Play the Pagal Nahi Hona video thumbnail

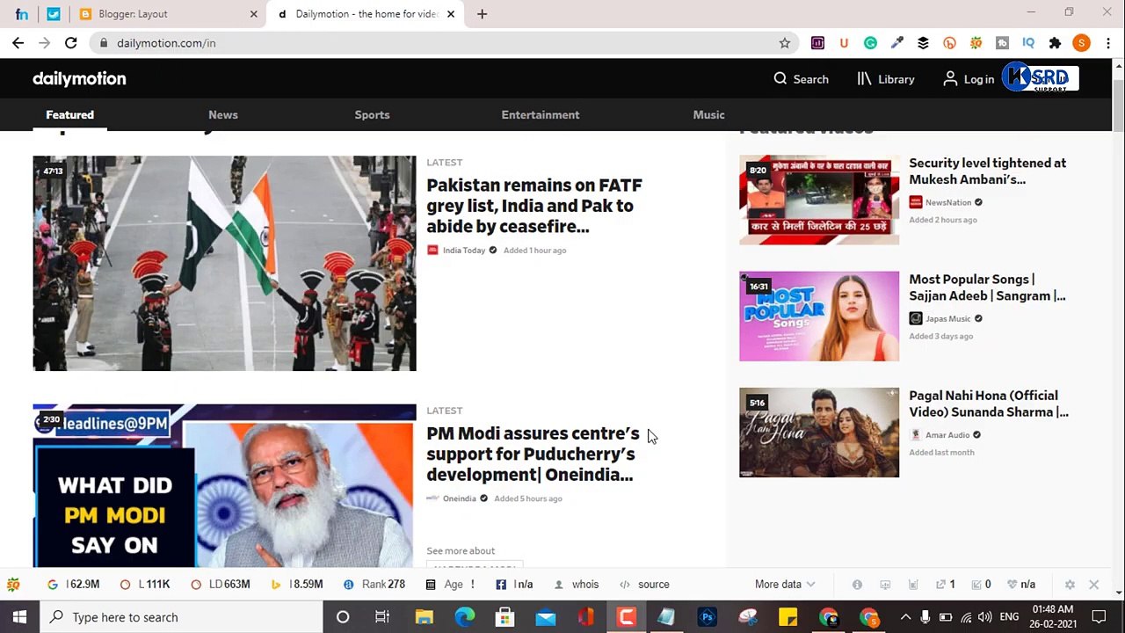point(819,433)
